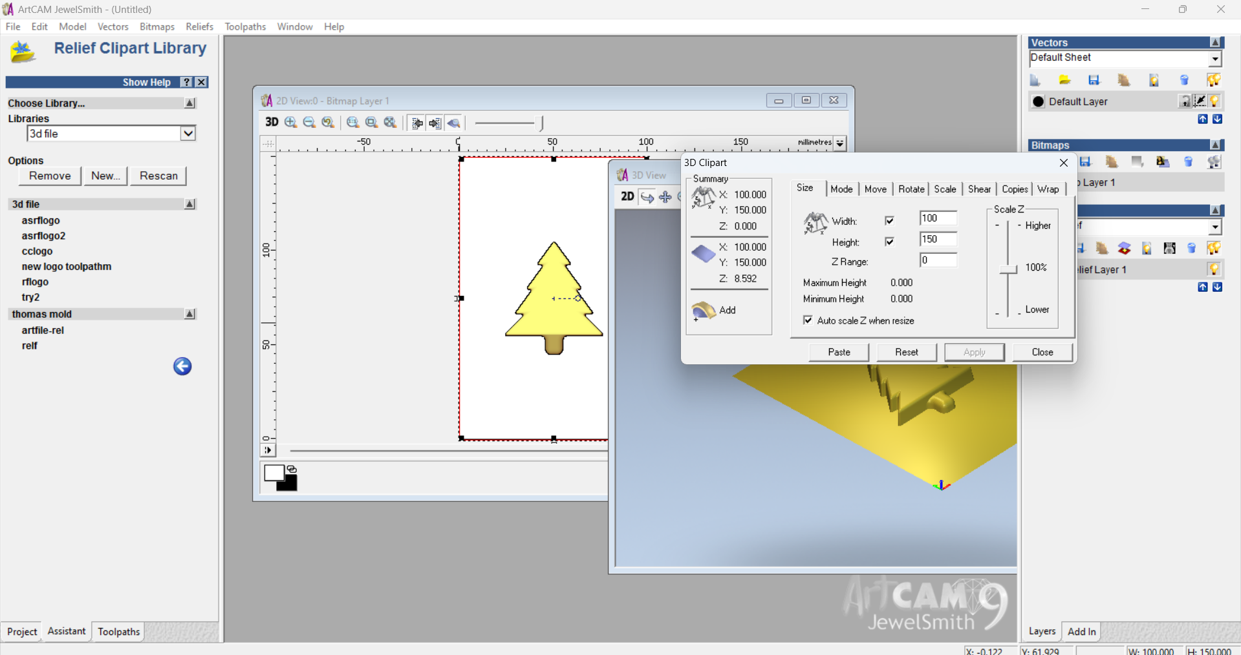The image size is (1241, 655).
Task: Switch to Rotate tab in 3D Clipart
Action: (x=911, y=189)
